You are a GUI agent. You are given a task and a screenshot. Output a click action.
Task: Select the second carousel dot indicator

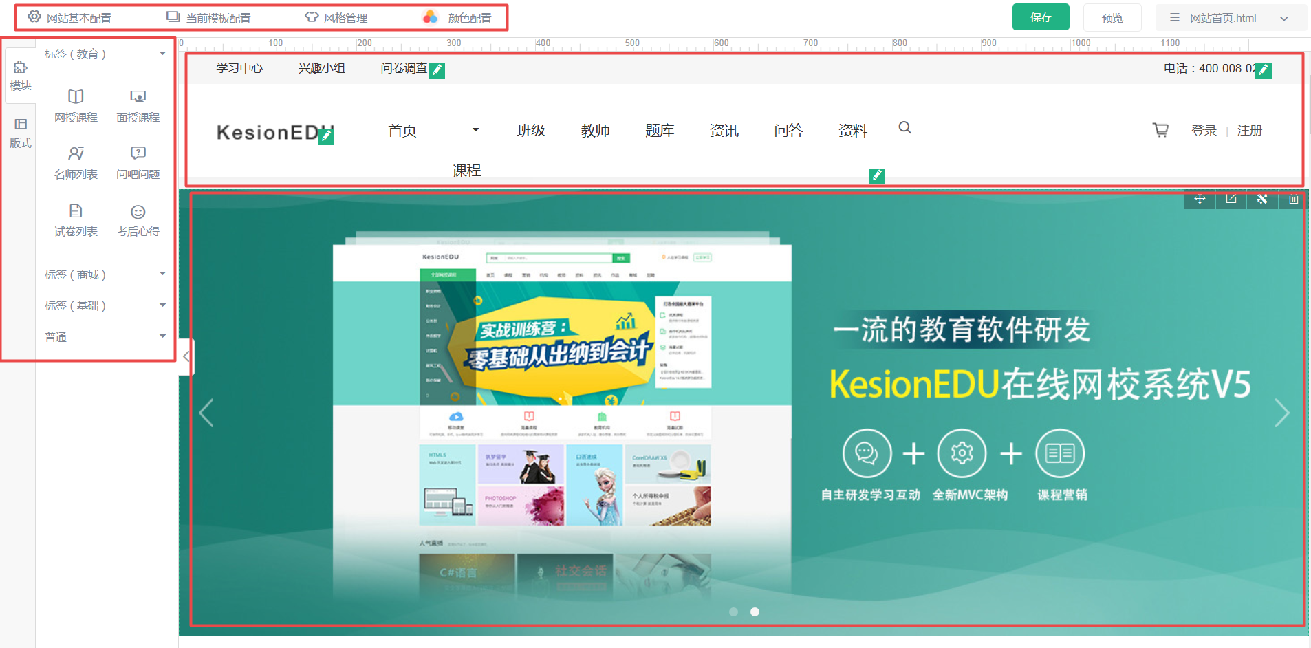point(755,612)
